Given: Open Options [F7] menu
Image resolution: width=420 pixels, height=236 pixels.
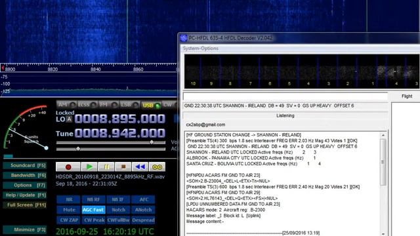Looking at the screenshot, I should pyautogui.click(x=25, y=185).
